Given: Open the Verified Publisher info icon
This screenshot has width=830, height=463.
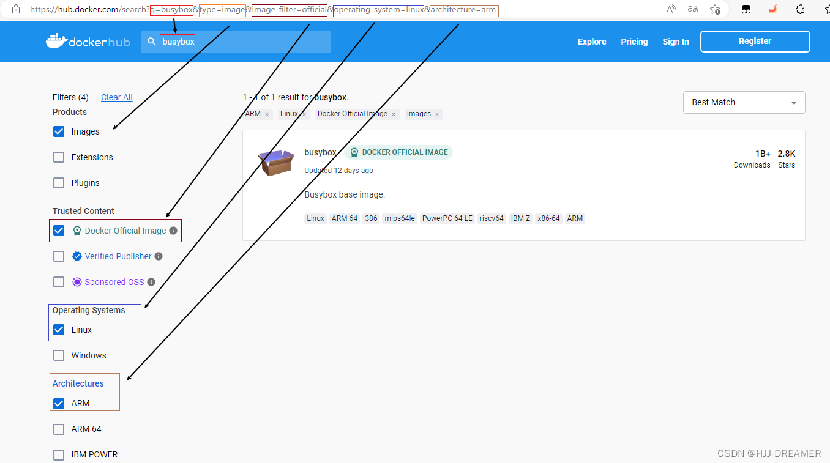Looking at the screenshot, I should [159, 256].
